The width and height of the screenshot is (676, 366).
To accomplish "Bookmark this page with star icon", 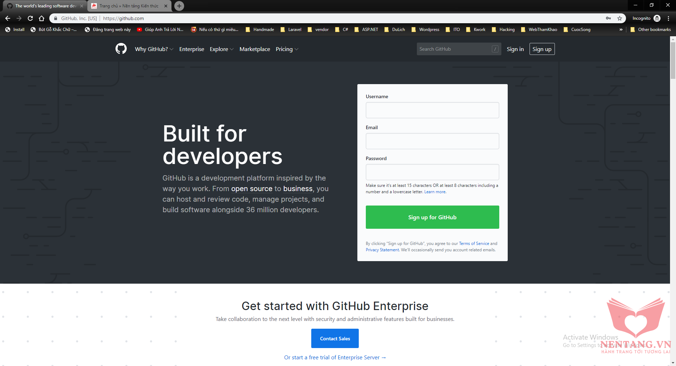I will (x=620, y=18).
